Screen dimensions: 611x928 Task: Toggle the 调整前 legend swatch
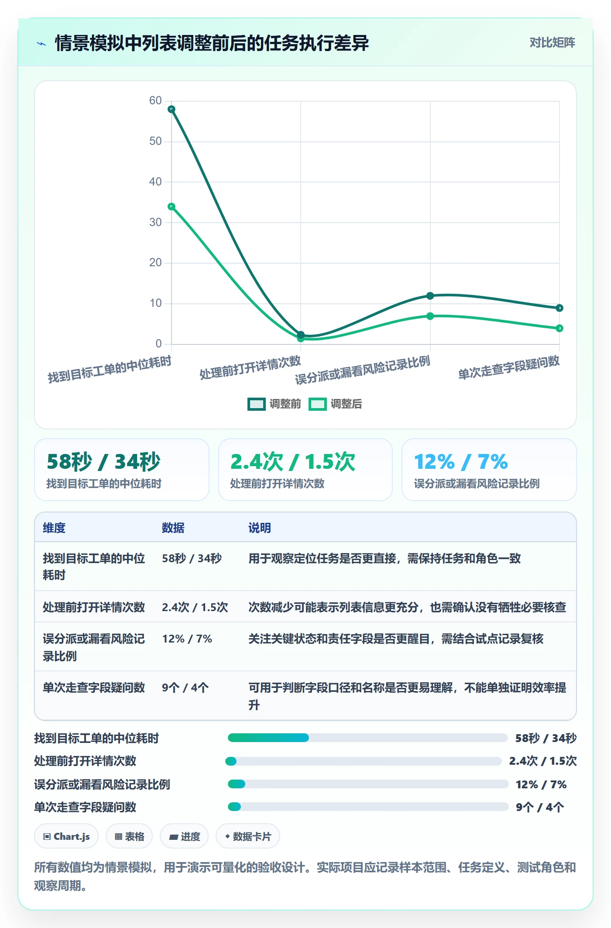256,404
